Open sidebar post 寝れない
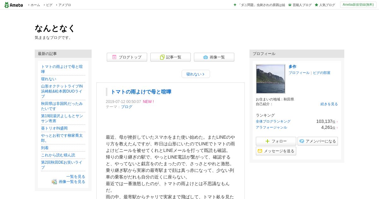 point(49,79)
